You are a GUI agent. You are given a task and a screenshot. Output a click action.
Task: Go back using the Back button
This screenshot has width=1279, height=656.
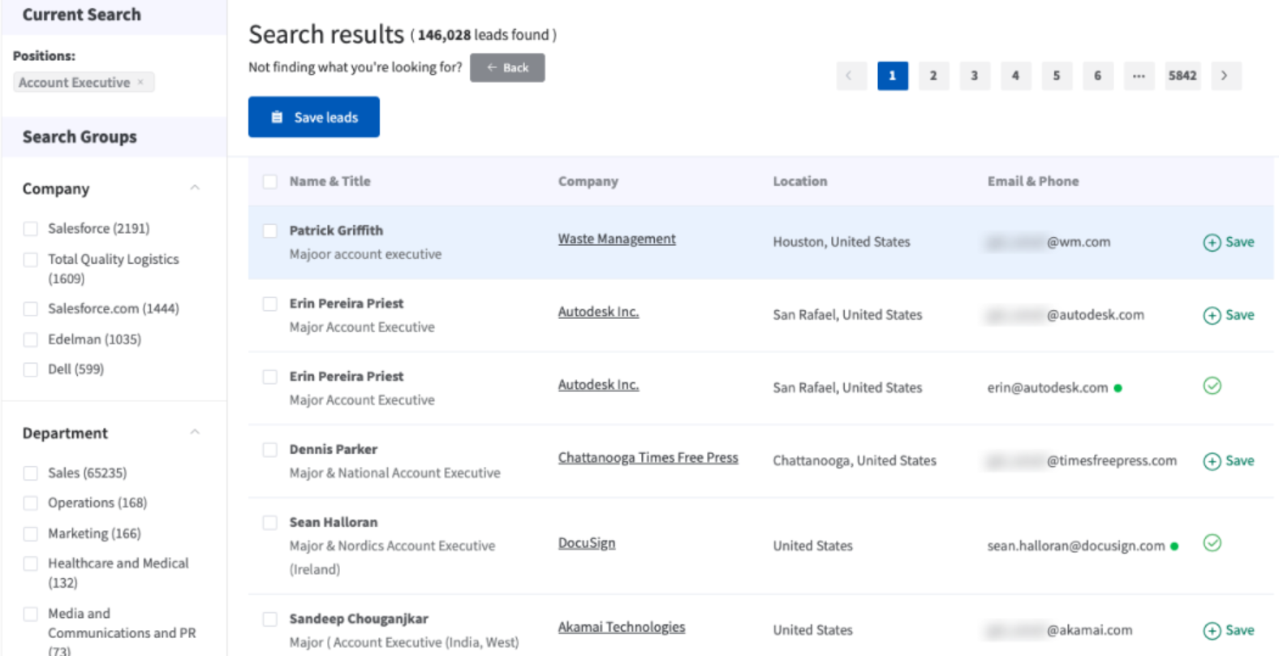pos(507,67)
